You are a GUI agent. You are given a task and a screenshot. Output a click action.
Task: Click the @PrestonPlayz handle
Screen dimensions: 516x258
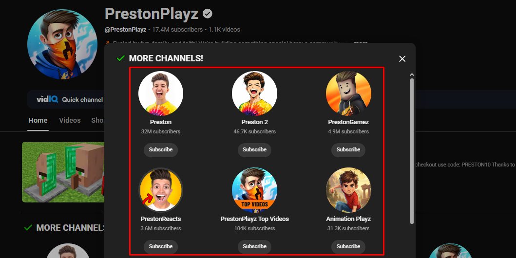(x=125, y=30)
